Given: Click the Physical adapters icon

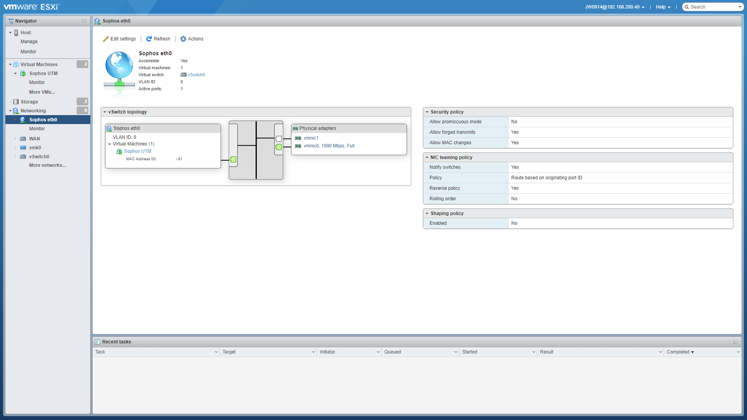Looking at the screenshot, I should click(x=295, y=128).
